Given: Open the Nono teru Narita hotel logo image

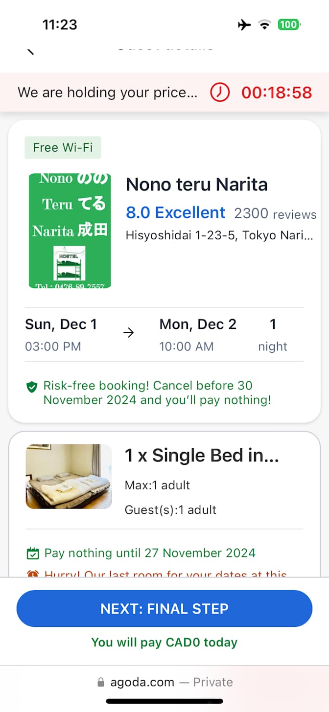Looking at the screenshot, I should (70, 230).
